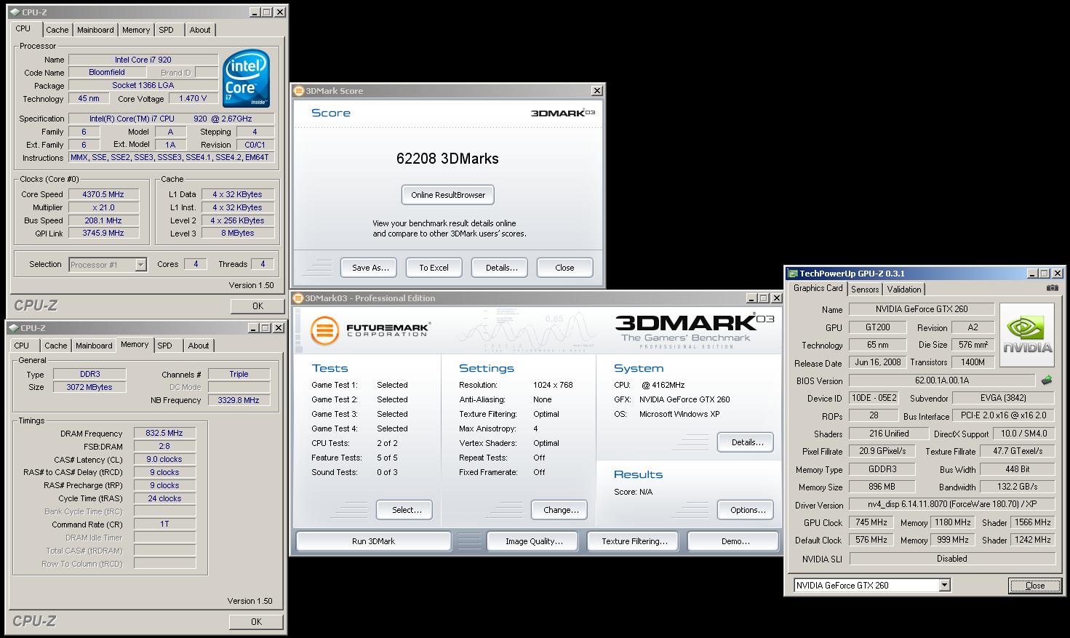Click the GPU-Z screenshot camera icon

1052,288
